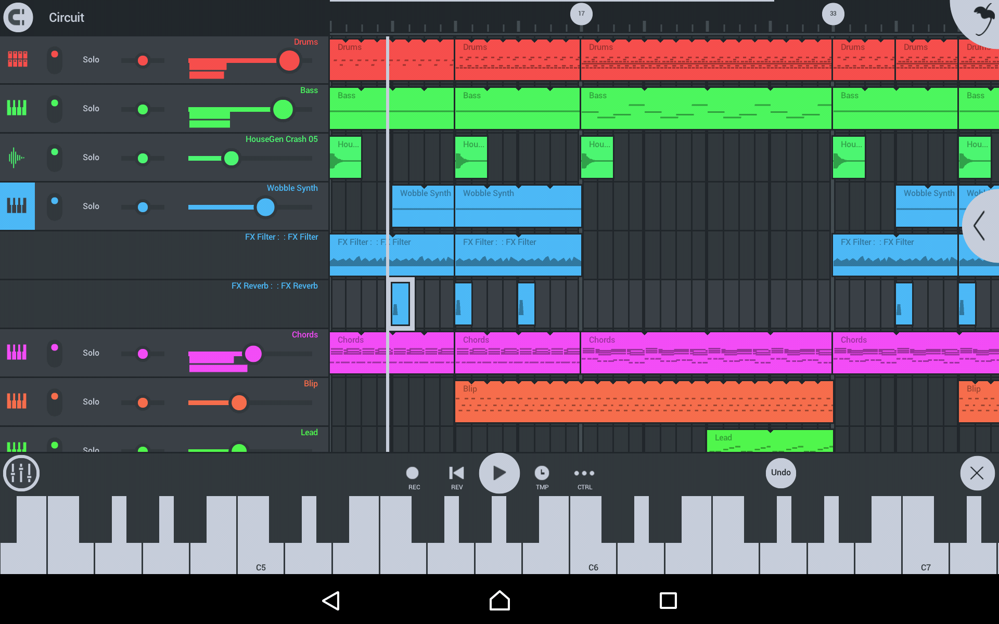Screen dimensions: 999x624
Task: Select the Lead track label
Action: [x=308, y=432]
